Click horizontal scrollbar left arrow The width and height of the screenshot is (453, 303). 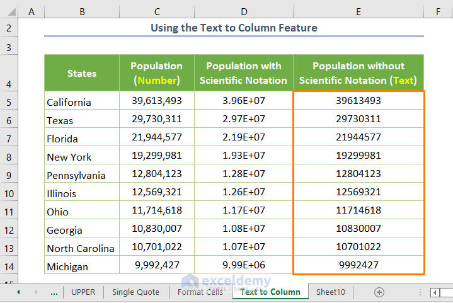435,292
